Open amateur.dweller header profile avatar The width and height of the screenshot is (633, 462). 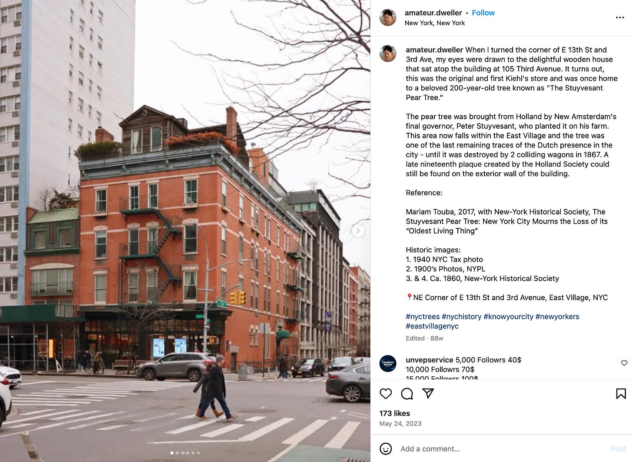(x=388, y=18)
